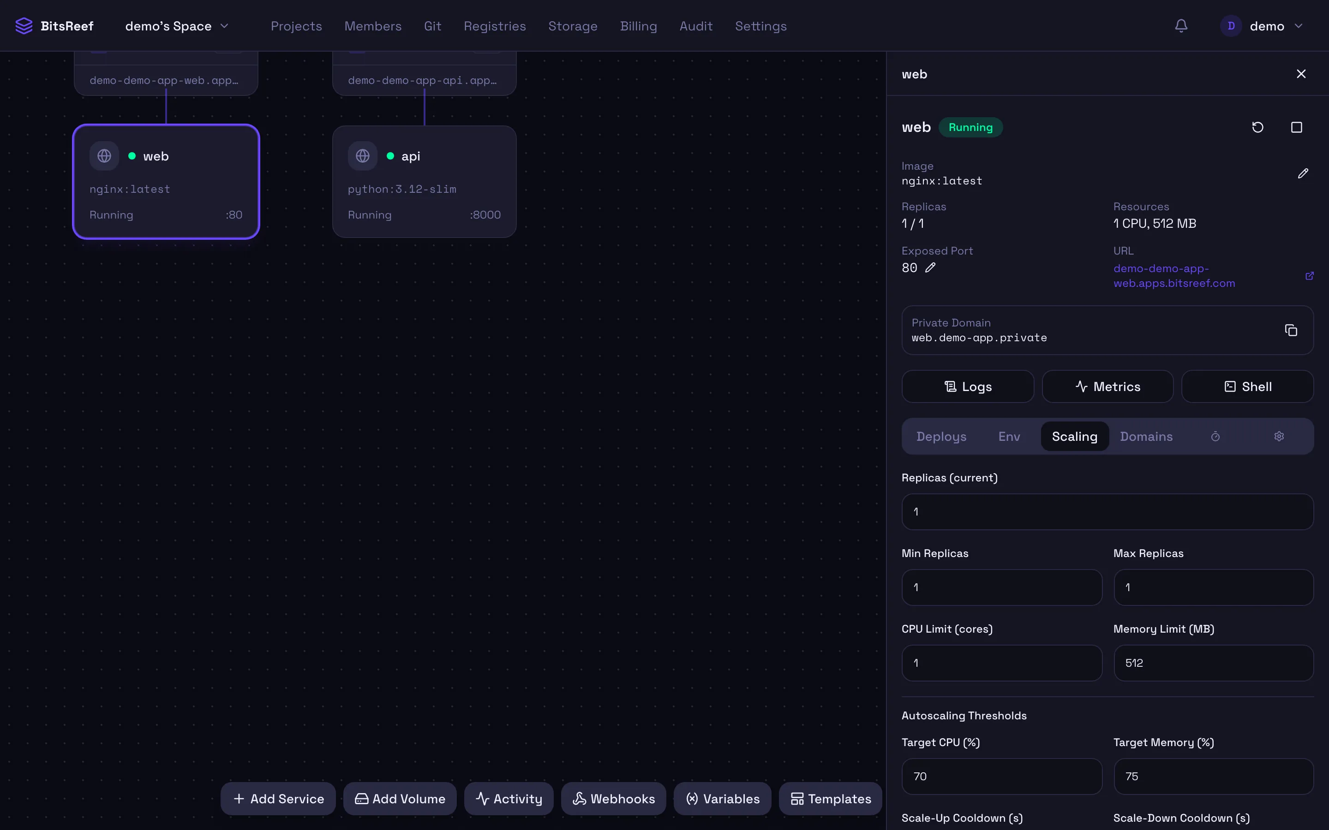Click the globe icon on api node
This screenshot has width=1329, height=830.
[x=362, y=156]
